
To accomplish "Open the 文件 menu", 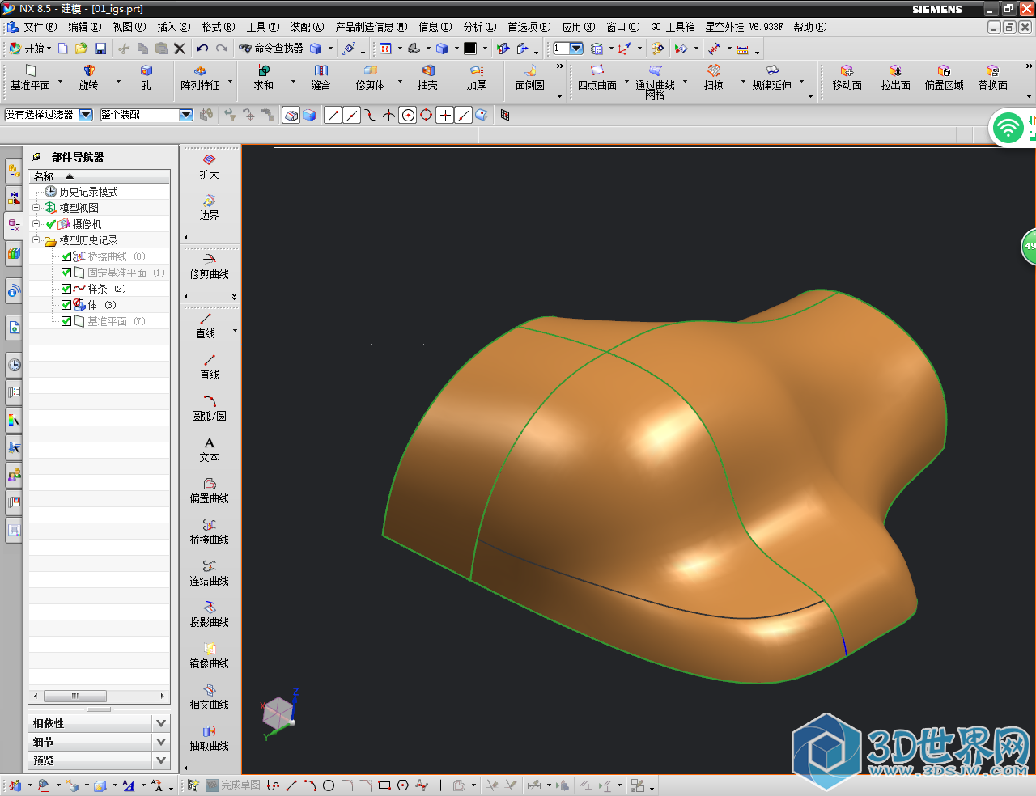I will (x=40, y=27).
